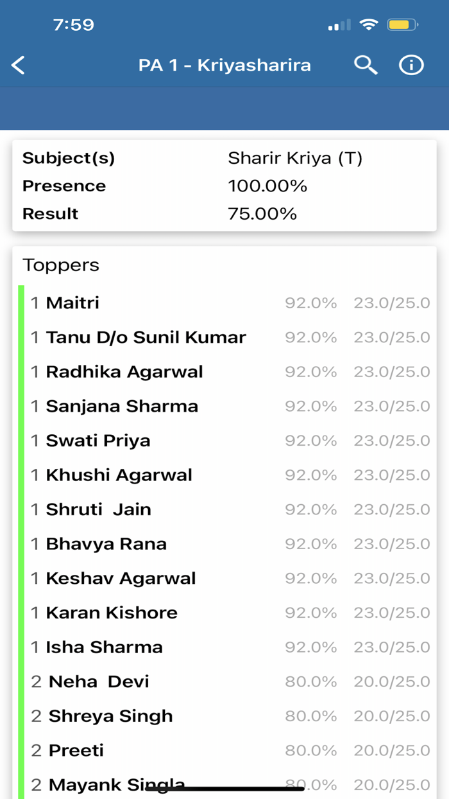Viewport: 449px width, 799px height.
Task: Tap the back arrow icon
Action: [x=19, y=65]
